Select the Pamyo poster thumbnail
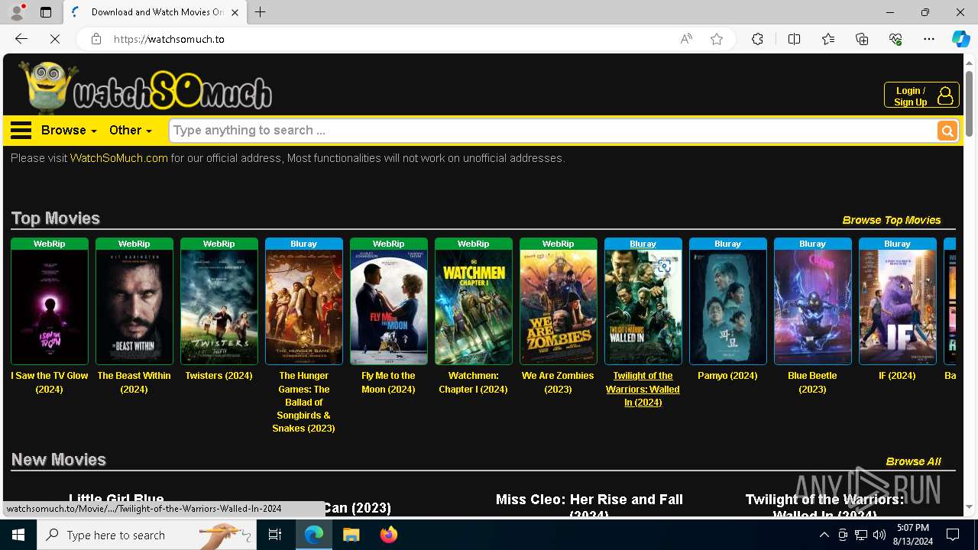 pos(728,306)
